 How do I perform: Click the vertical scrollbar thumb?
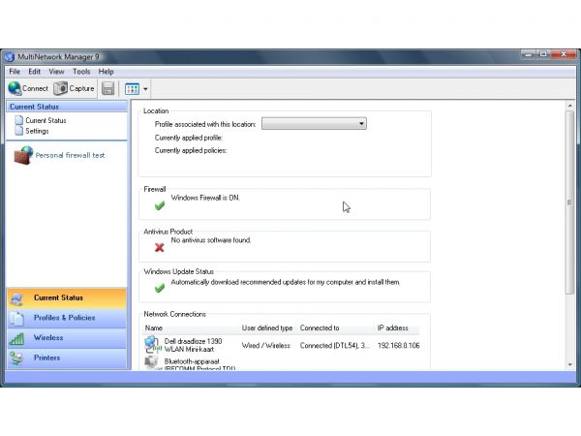click(x=570, y=202)
